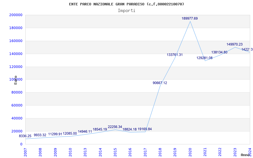Click the 60000 y-axis tick label
253x158 pixels.
point(17,105)
